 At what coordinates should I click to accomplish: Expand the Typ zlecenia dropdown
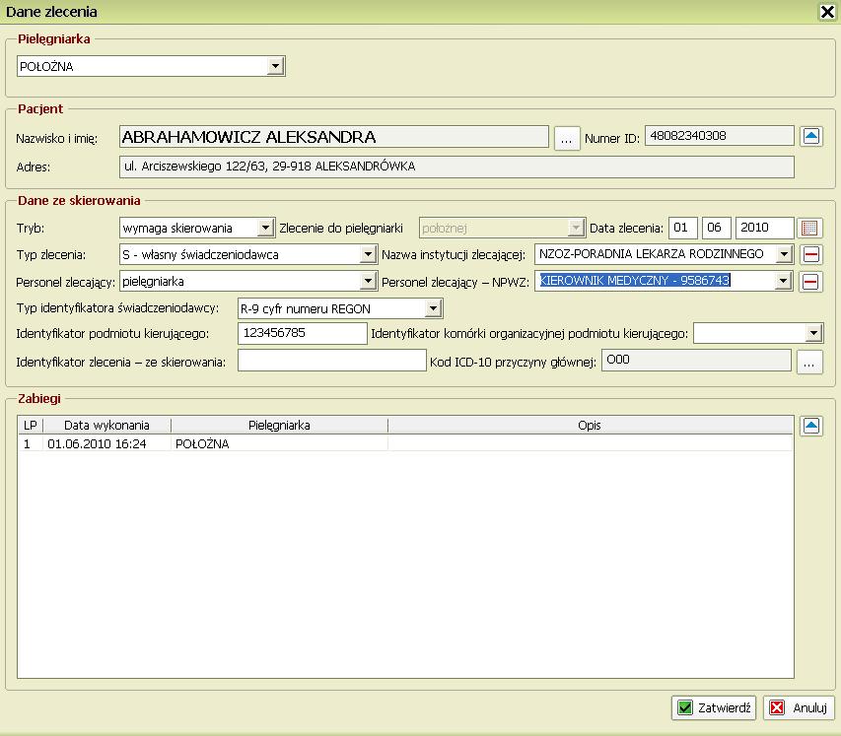[x=368, y=254]
